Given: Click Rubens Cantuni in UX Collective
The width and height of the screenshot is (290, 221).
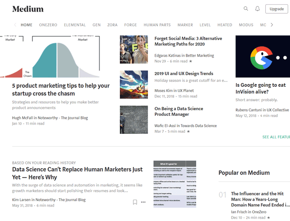Looking at the screenshot, I should coord(262,110).
